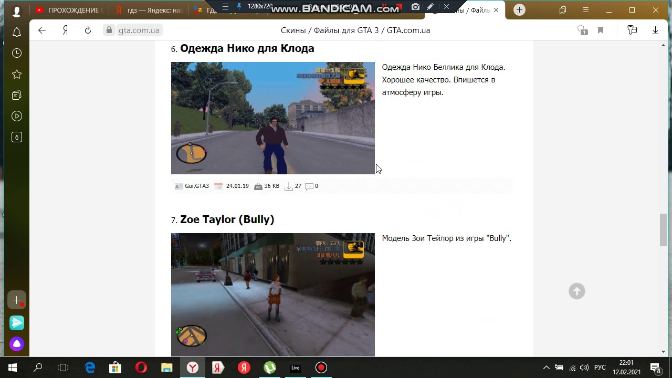The width and height of the screenshot is (672, 378).
Task: Click the site lock security icon
Action: point(109,30)
